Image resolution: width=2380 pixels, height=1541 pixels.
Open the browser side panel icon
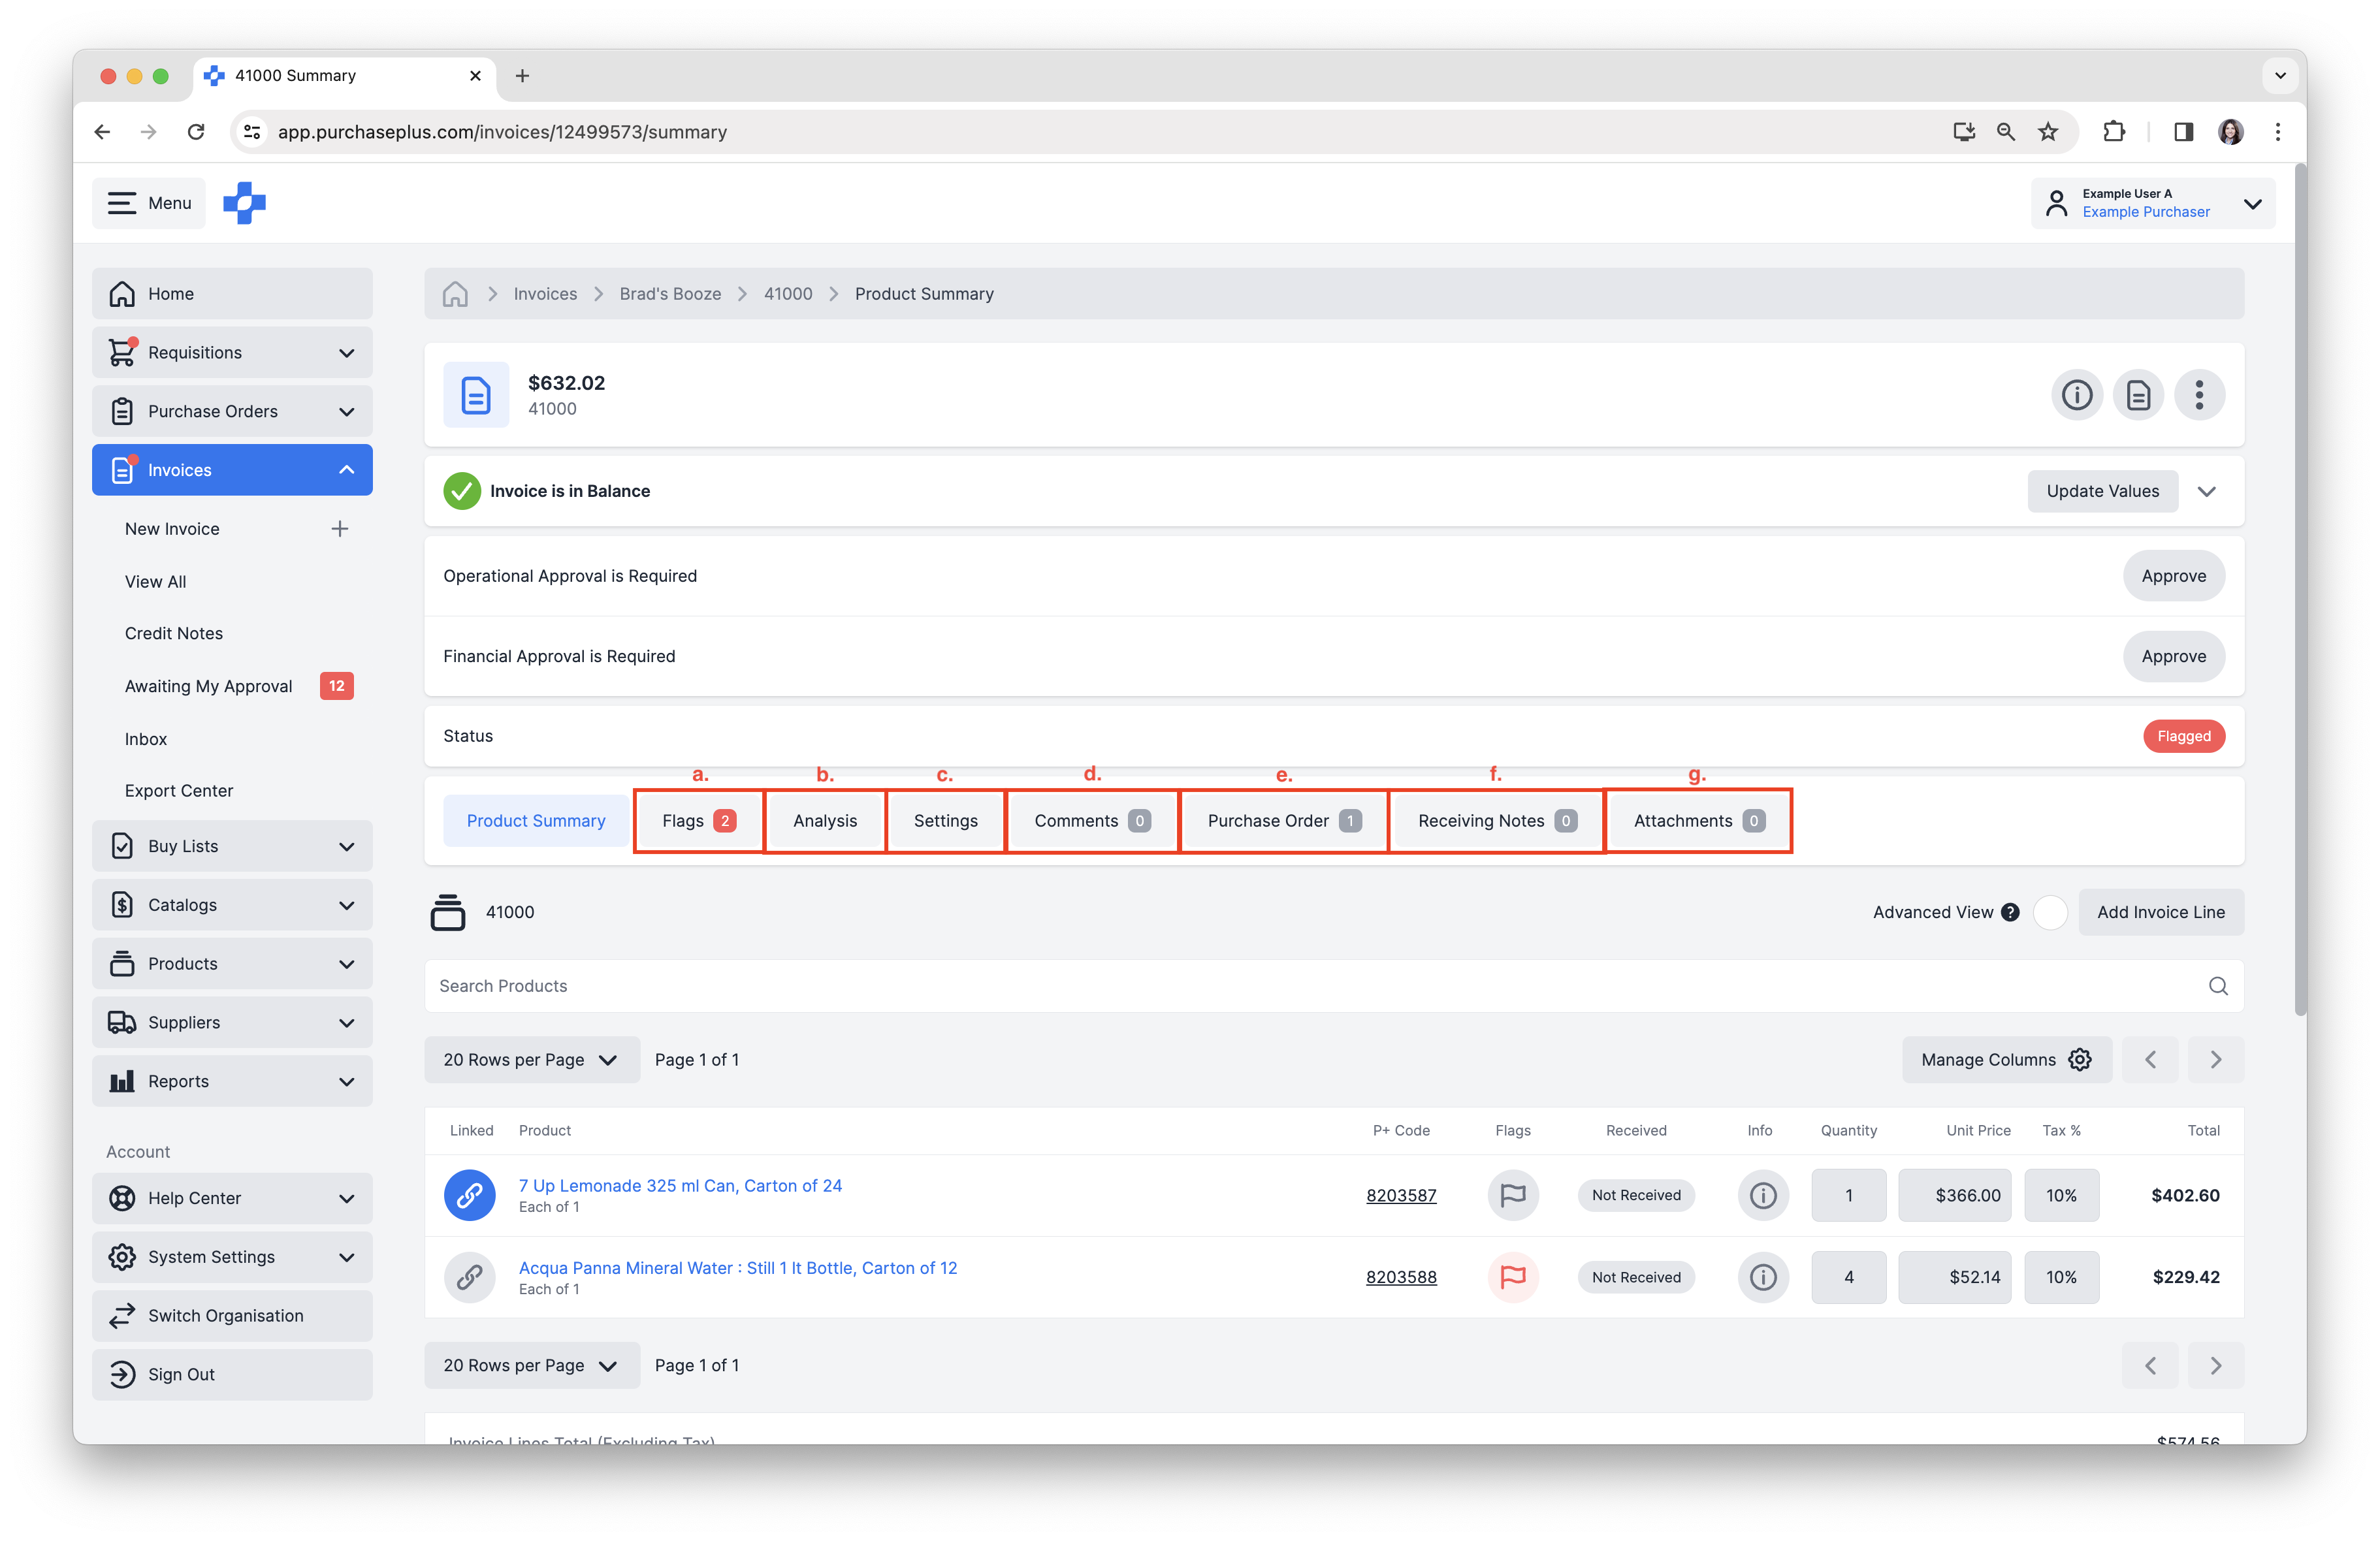pyautogui.click(x=2183, y=132)
